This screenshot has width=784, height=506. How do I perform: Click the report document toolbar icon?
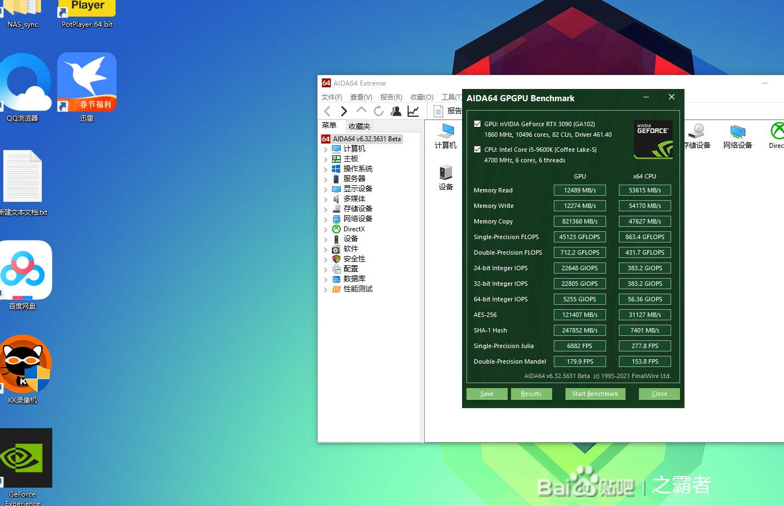click(x=438, y=111)
